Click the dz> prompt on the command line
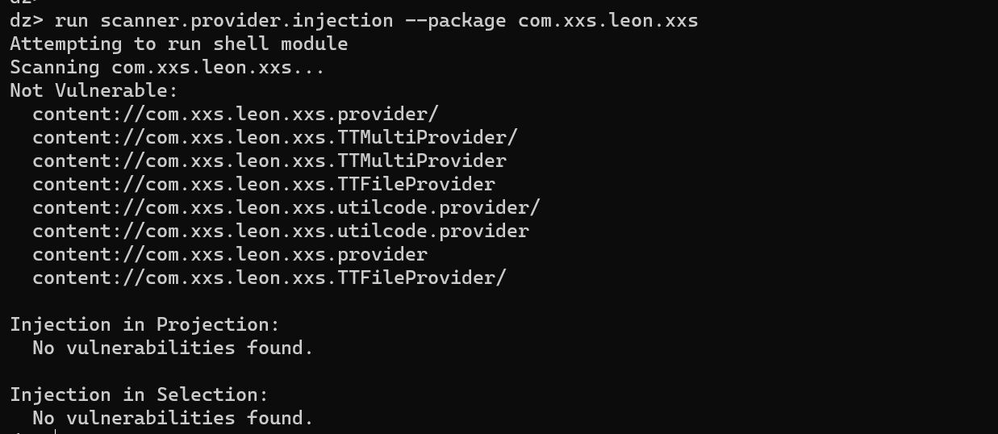Screen dimensions: 998x434 27,20
